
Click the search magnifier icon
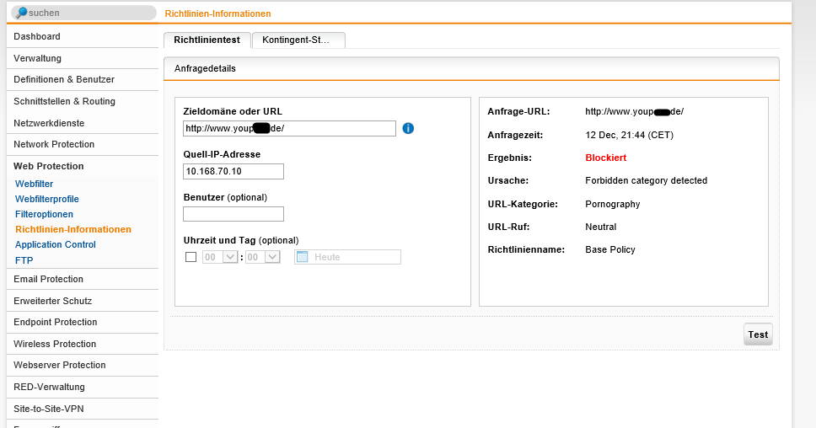pyautogui.click(x=21, y=13)
